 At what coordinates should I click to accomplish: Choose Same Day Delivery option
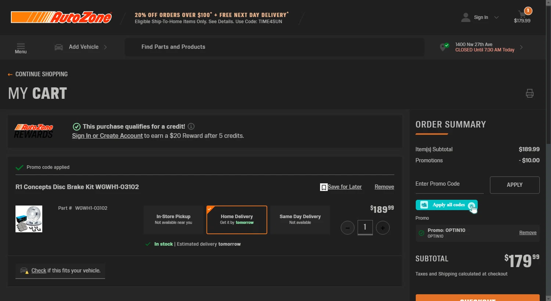(x=300, y=220)
